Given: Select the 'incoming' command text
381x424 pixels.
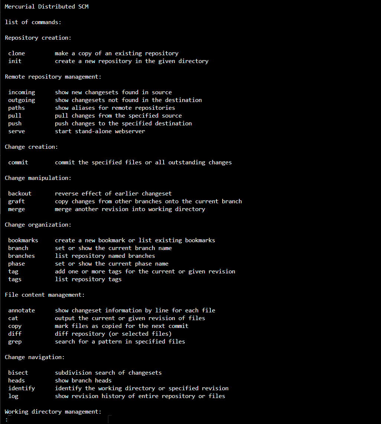Looking at the screenshot, I should tap(22, 92).
